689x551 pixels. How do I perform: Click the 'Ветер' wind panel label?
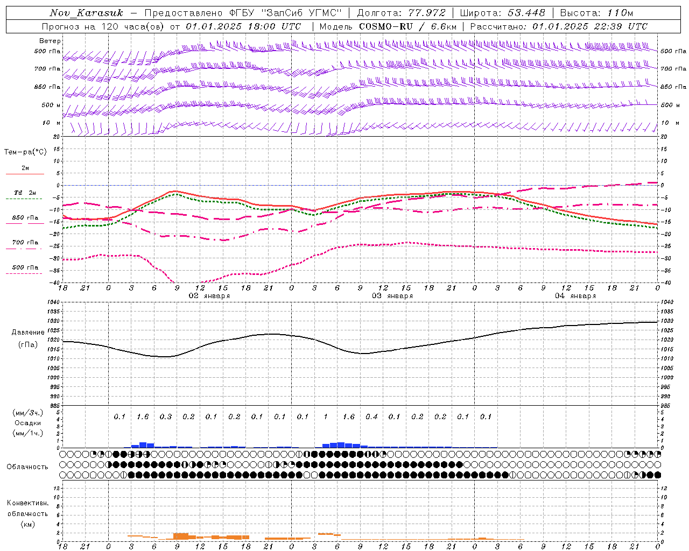50,41
